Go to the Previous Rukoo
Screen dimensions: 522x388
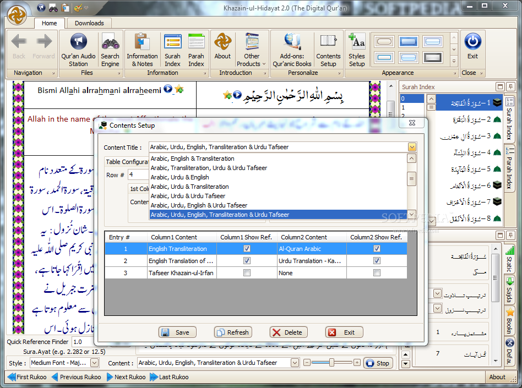(76, 377)
